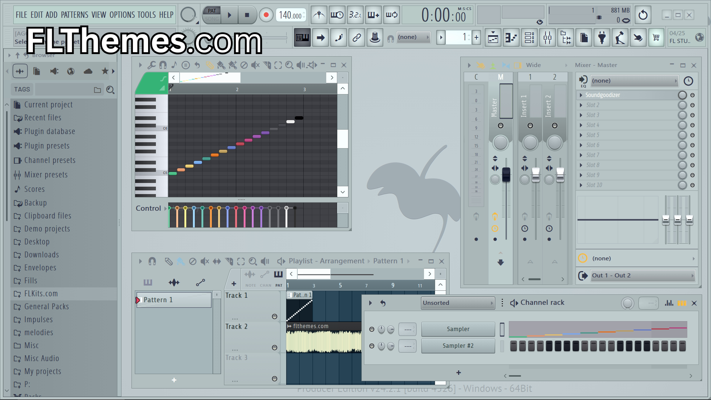Start playback with the Play button
This screenshot has height=400, width=711.
pos(230,15)
